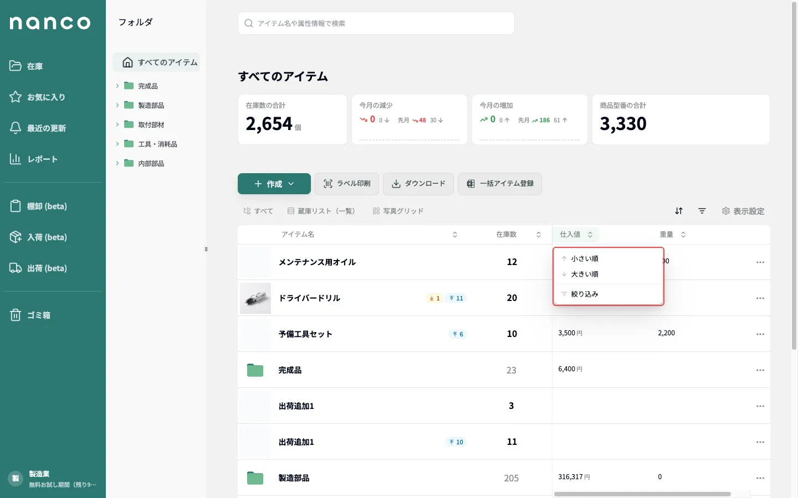The image size is (798, 498).
Task: Click the ドライバードリル thumbnail image
Action: tap(255, 298)
